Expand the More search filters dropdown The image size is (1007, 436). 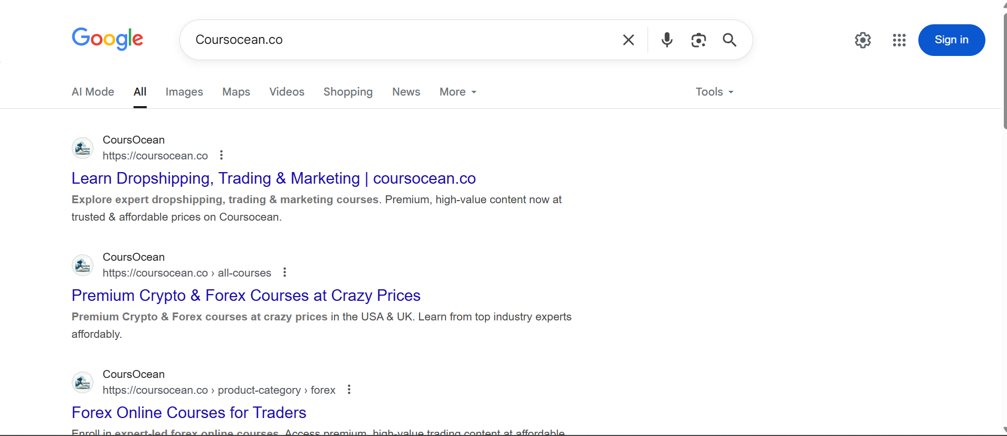(x=458, y=92)
